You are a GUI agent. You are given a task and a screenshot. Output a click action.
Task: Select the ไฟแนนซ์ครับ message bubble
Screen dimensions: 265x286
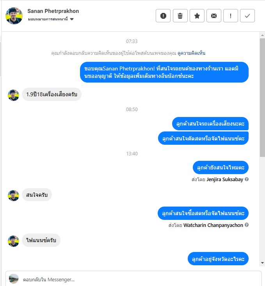[x=41, y=240]
